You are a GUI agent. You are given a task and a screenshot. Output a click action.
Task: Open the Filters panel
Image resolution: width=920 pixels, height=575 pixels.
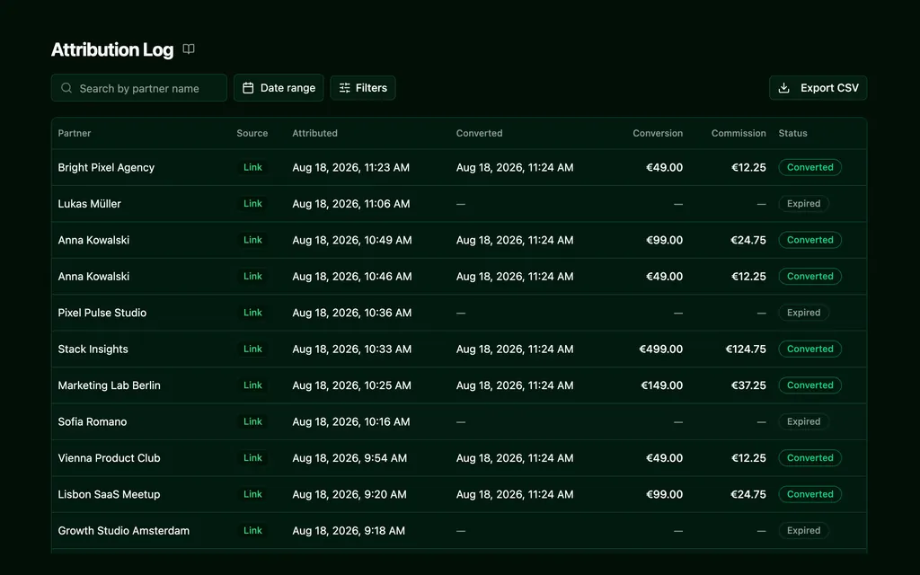pyautogui.click(x=363, y=88)
